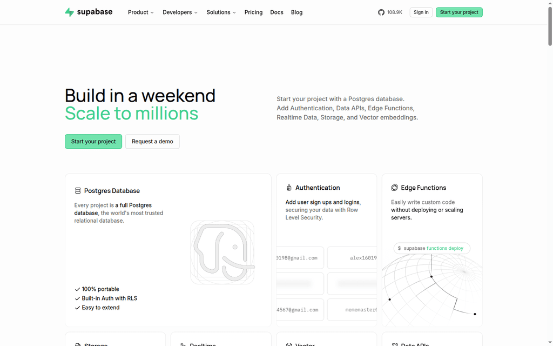This screenshot has height=346, width=553.
Task: Go to the Pricing page
Action: 254,12
